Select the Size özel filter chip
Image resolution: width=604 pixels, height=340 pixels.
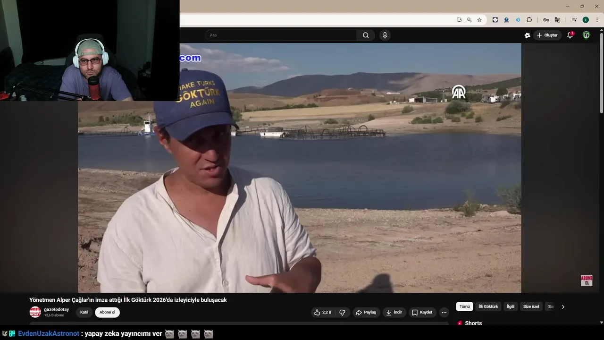click(531, 306)
